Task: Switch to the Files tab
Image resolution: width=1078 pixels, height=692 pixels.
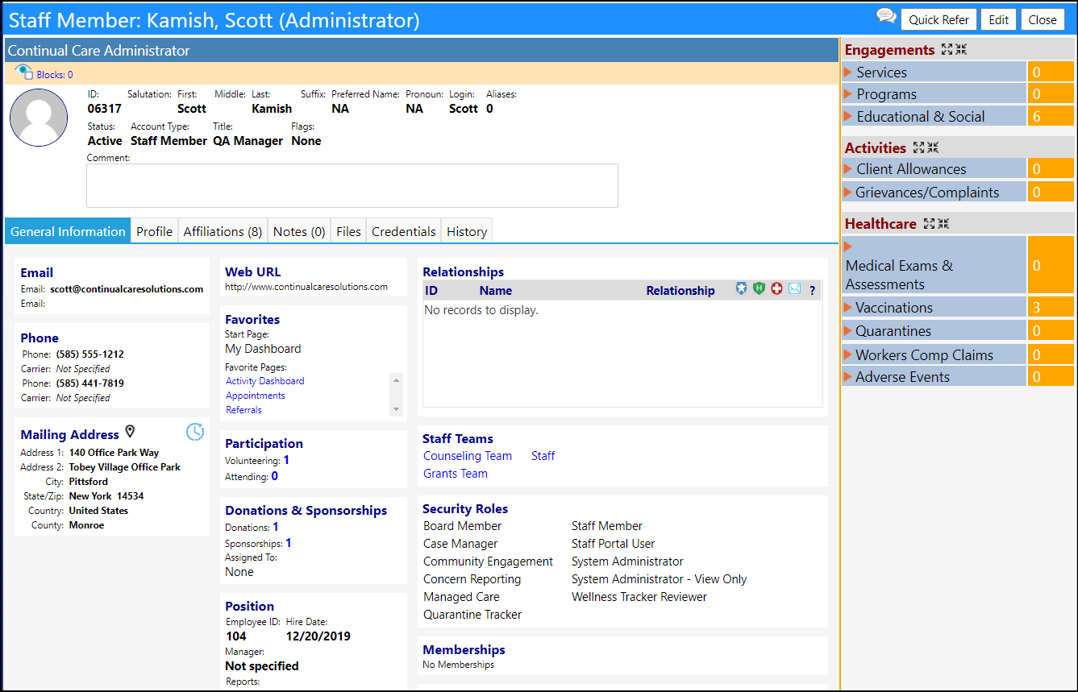Action: [x=348, y=231]
